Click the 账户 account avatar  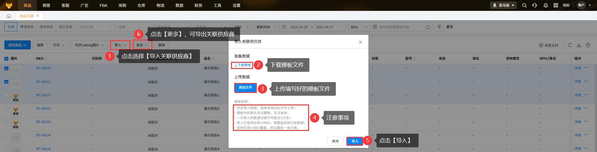click(581, 5)
